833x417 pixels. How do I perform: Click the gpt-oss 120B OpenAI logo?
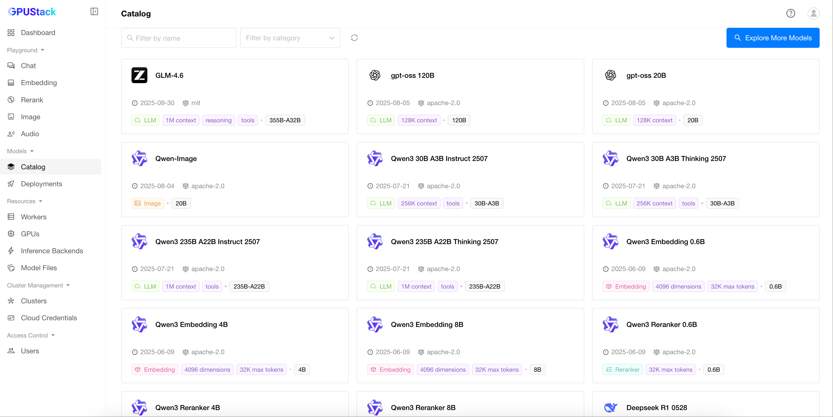[x=375, y=75]
